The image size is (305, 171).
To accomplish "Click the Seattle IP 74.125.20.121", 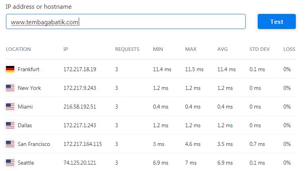I will 80,163.
